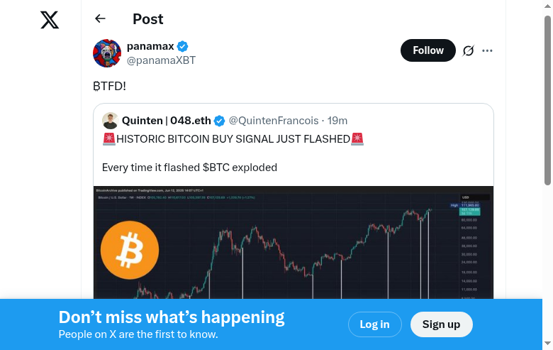Click the Quinten | 048.eth name
553x350 pixels.
pyautogui.click(x=167, y=121)
